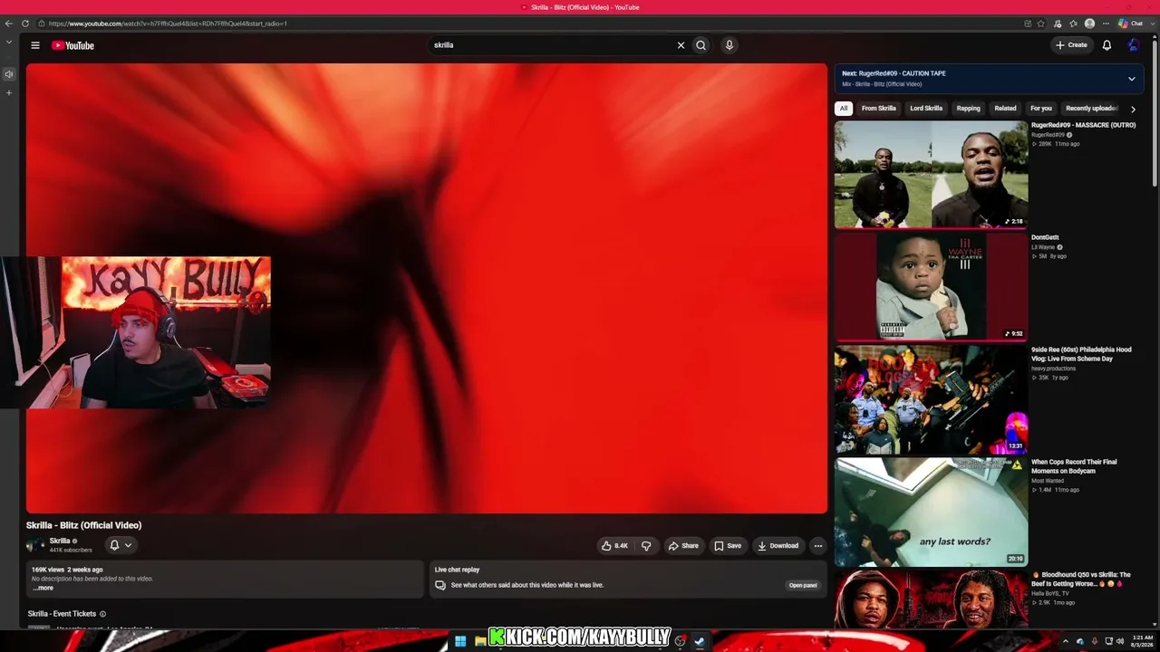Screen dimensions: 1160x652
Task: Open File Explorer from the taskbar
Action: pyautogui.click(x=479, y=641)
